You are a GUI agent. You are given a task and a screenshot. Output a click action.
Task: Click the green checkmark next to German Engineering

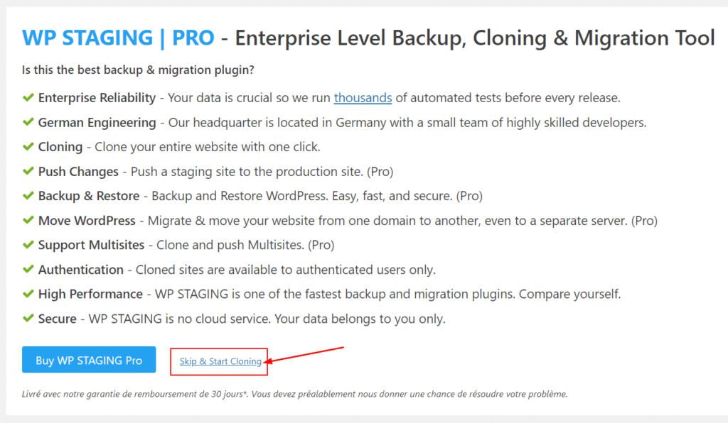(x=28, y=122)
